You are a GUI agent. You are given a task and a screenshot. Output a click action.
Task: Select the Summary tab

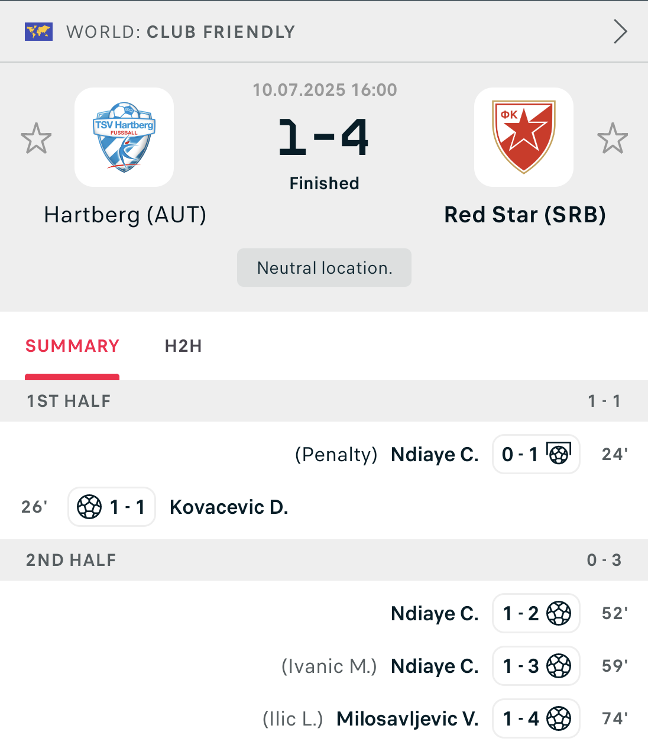coord(72,346)
